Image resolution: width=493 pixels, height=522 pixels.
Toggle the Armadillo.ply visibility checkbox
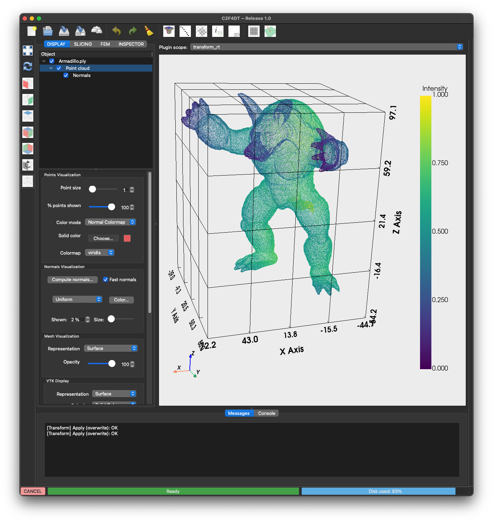[52, 61]
